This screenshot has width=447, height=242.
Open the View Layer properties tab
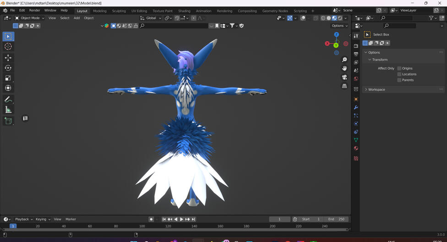[x=356, y=62]
